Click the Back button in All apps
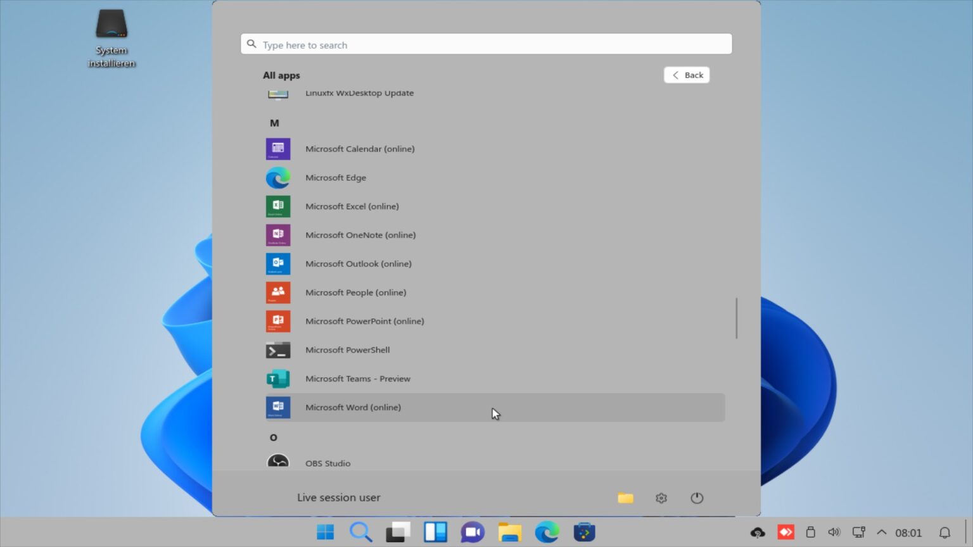The width and height of the screenshot is (973, 547). 687,75
